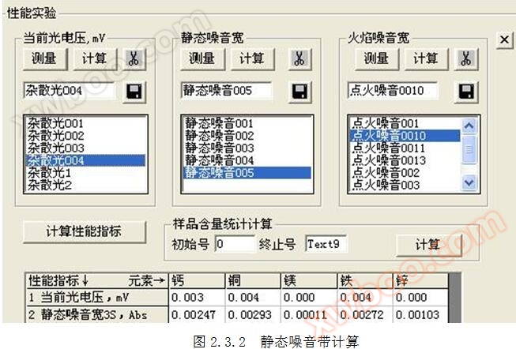Save 杂散光004 with floppy disk icon

tap(134, 91)
